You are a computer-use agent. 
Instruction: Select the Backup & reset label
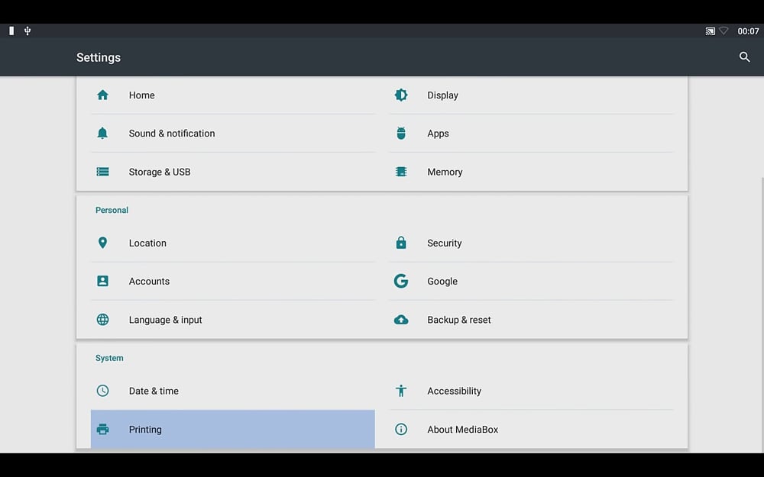point(459,320)
